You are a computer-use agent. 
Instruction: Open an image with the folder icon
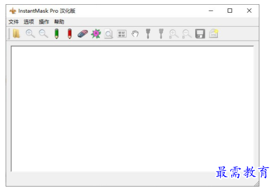tap(16, 34)
